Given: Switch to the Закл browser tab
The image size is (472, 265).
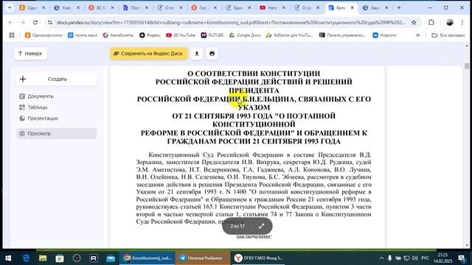Looking at the screenshot, I should tap(375, 8).
